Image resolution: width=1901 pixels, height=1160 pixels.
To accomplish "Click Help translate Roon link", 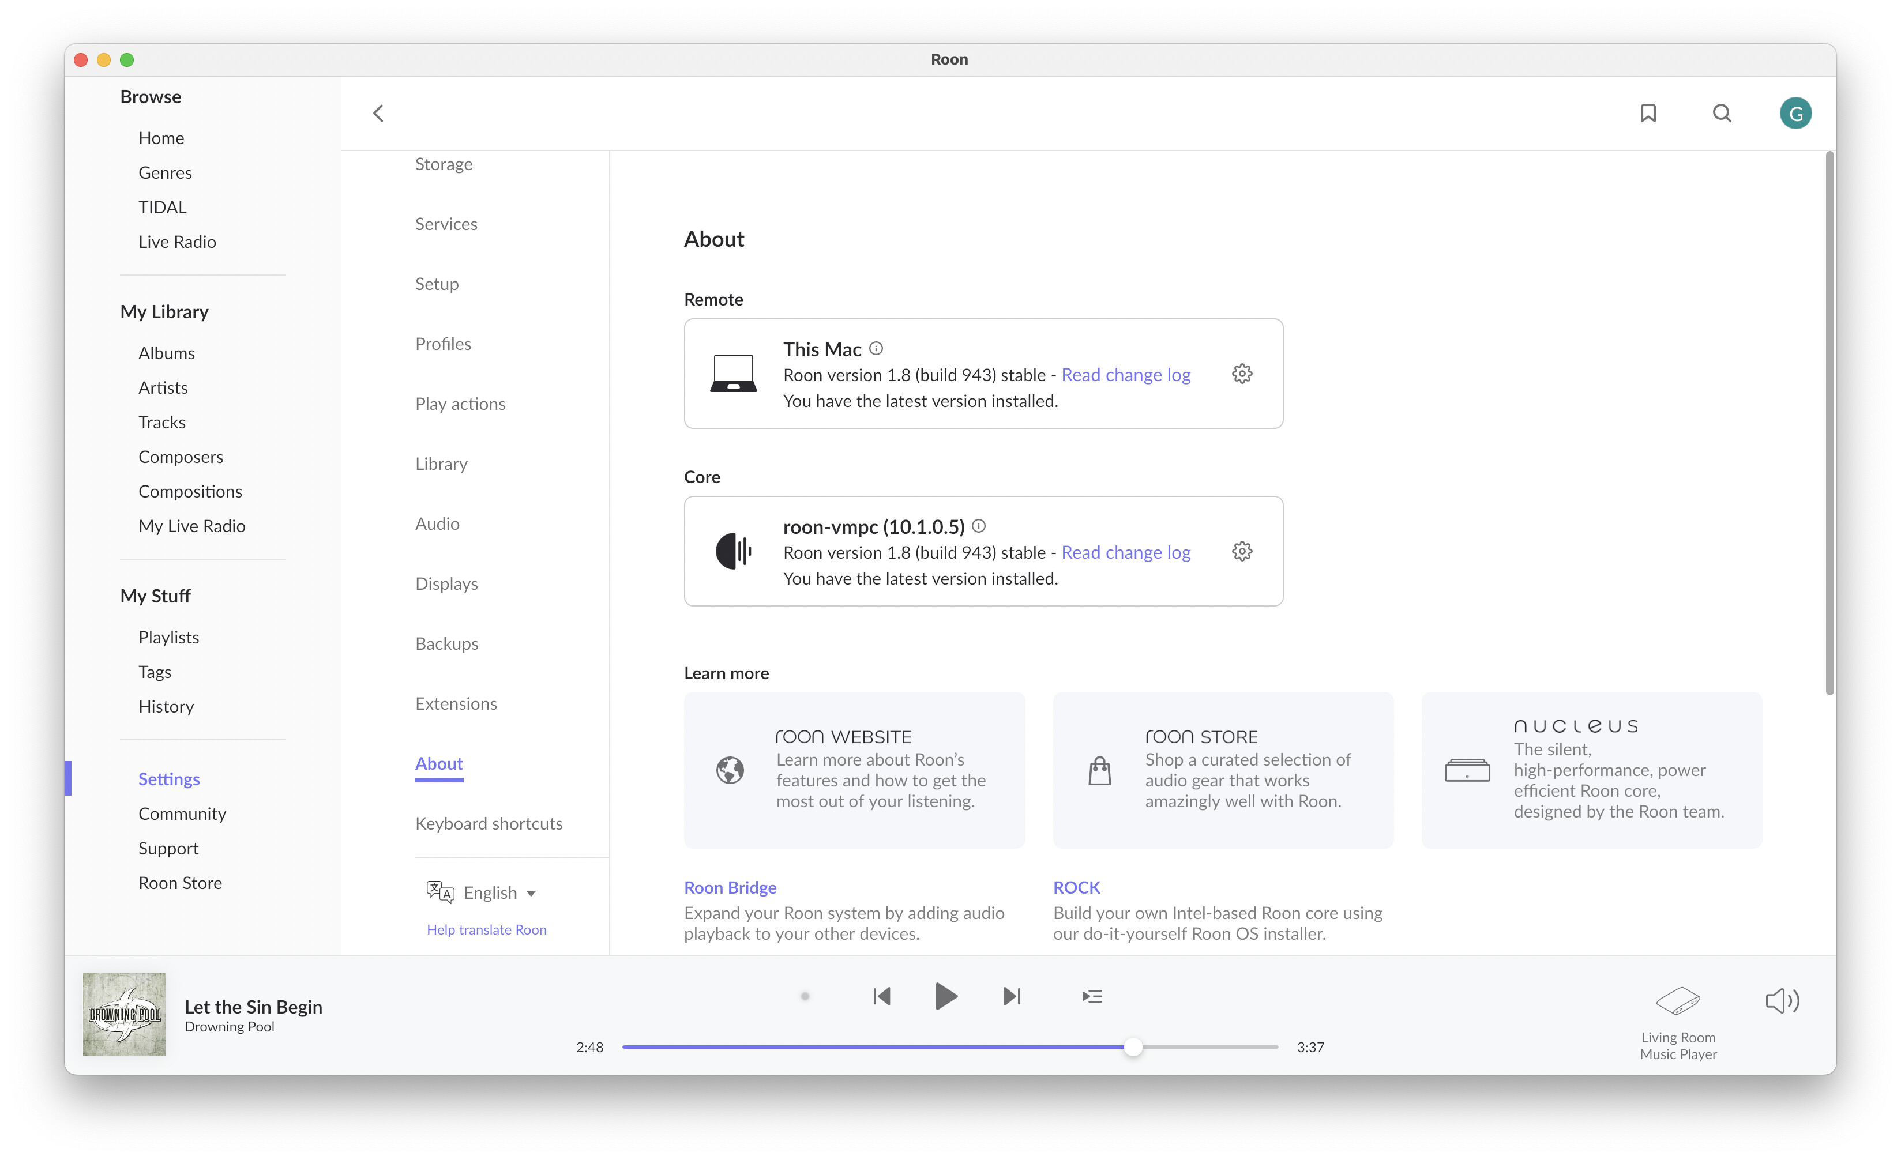I will (486, 929).
